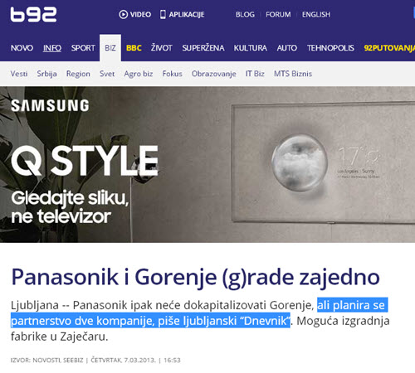415x373 pixels.
Task: Open the Agro biz submenu link
Action: coord(139,74)
